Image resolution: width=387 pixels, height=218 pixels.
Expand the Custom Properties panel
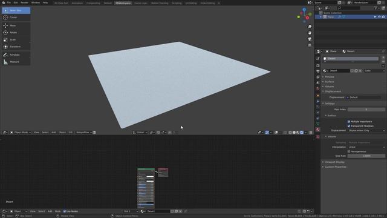335,167
